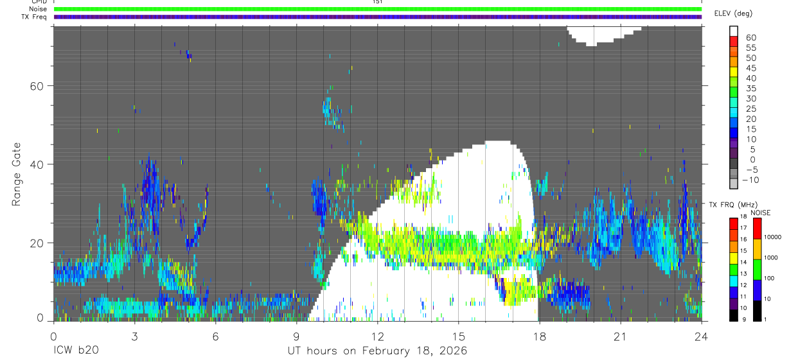Click the "16" tick on the TX FRQ scale
The height and width of the screenshot is (364, 789).
click(743, 239)
